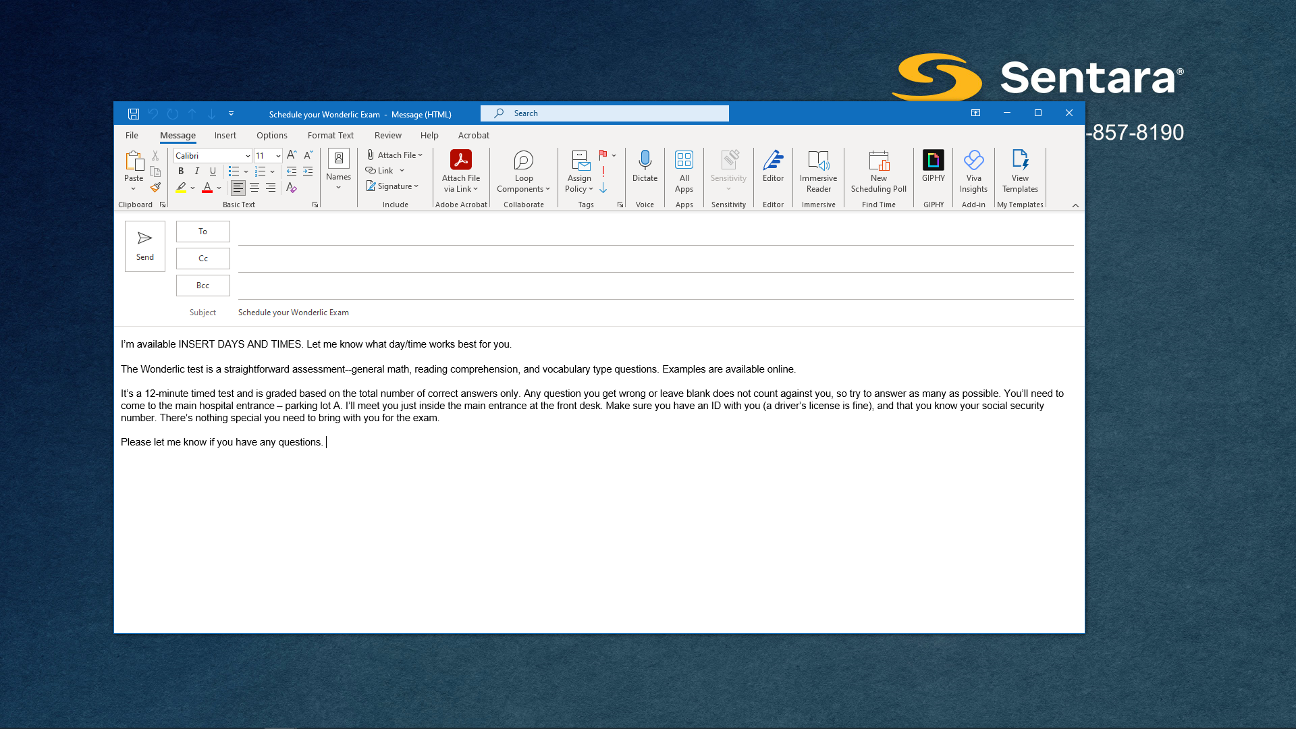This screenshot has width=1296, height=729.
Task: Switch to the Format Text tab
Action: (330, 136)
